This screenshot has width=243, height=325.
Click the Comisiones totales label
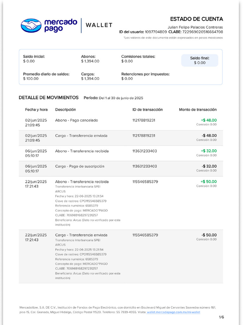[x=138, y=56]
